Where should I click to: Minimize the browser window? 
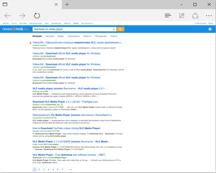pos(181,5)
